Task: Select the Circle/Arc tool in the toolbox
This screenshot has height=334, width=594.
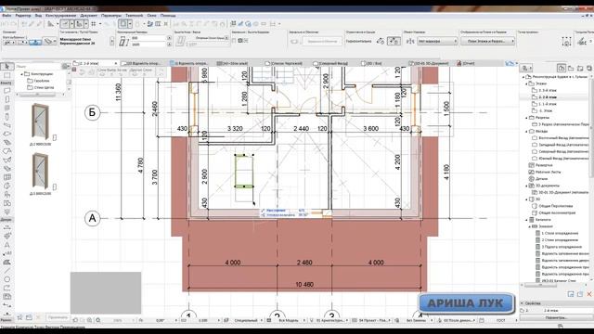Action: 6,279
